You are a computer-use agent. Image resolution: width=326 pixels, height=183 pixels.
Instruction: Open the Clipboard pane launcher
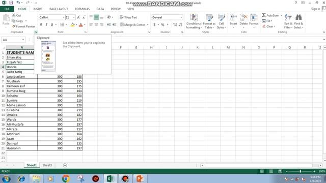[36, 32]
